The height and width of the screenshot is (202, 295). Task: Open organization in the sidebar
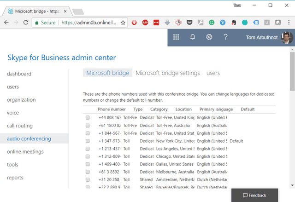coord(21,100)
